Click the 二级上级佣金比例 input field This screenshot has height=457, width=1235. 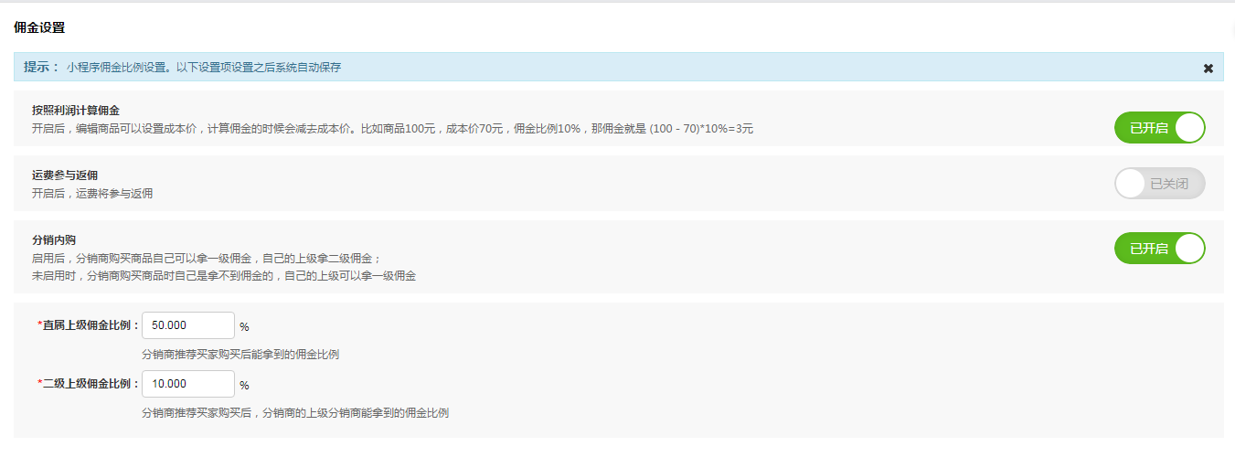(188, 384)
